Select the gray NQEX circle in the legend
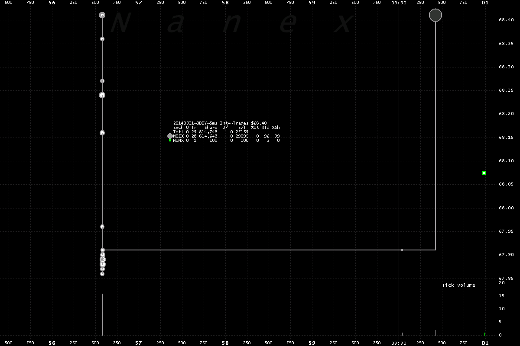This screenshot has width=520, height=346. (170, 136)
